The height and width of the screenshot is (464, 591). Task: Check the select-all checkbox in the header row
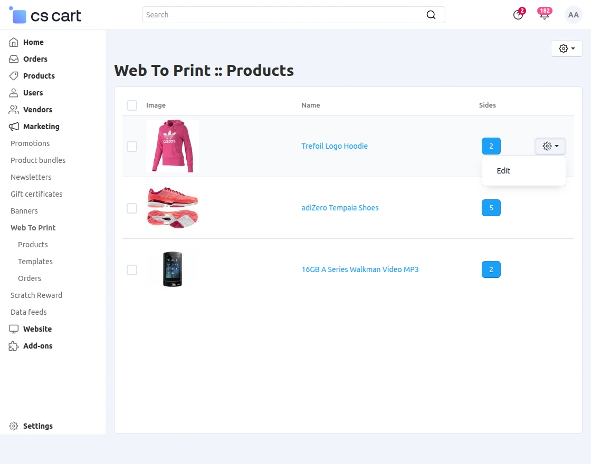pos(132,105)
